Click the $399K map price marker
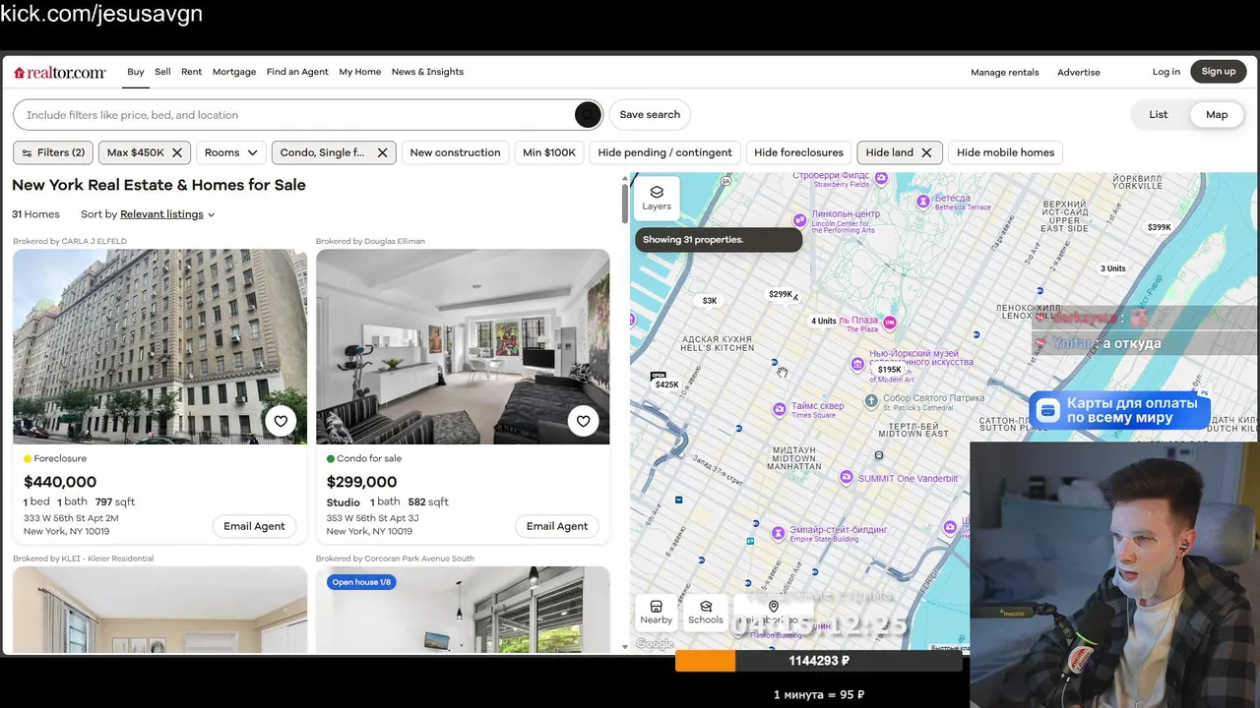The height and width of the screenshot is (708, 1260). tap(1160, 227)
